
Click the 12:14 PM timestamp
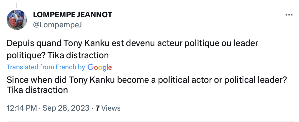[22, 108]
